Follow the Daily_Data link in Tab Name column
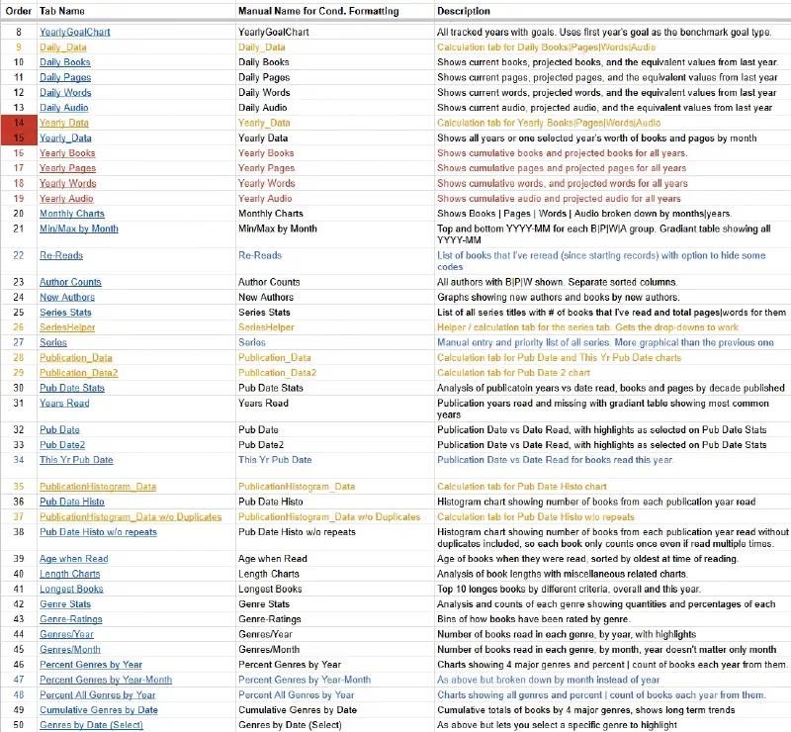 coord(63,46)
